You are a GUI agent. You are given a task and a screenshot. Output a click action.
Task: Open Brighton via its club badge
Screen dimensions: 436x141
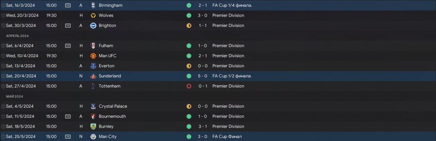point(93,26)
